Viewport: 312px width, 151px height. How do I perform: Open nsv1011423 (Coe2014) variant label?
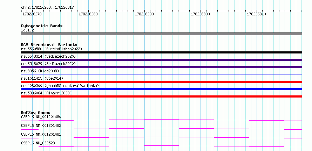coord(42,78)
